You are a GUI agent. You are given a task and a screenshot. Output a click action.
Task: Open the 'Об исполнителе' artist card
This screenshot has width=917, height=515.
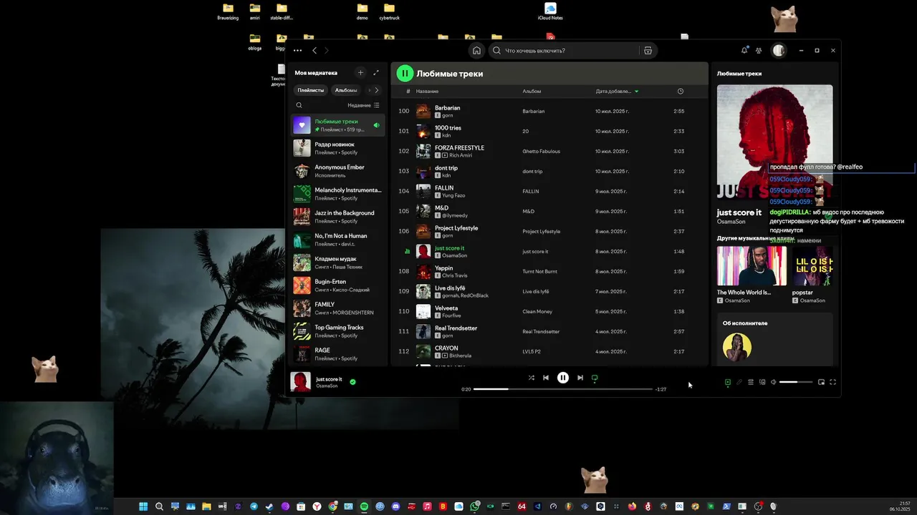774,339
